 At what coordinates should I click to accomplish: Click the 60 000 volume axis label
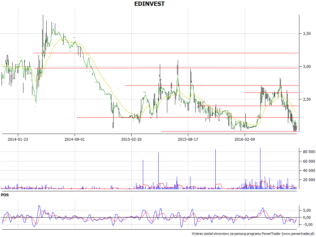pyautogui.click(x=309, y=161)
